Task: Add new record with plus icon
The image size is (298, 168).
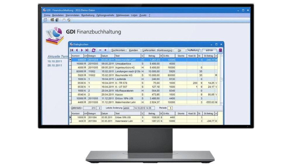Action: 105,50
